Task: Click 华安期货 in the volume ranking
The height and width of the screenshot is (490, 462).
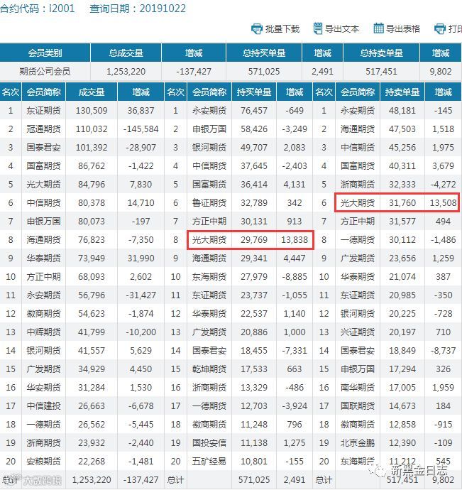Action: (x=43, y=387)
